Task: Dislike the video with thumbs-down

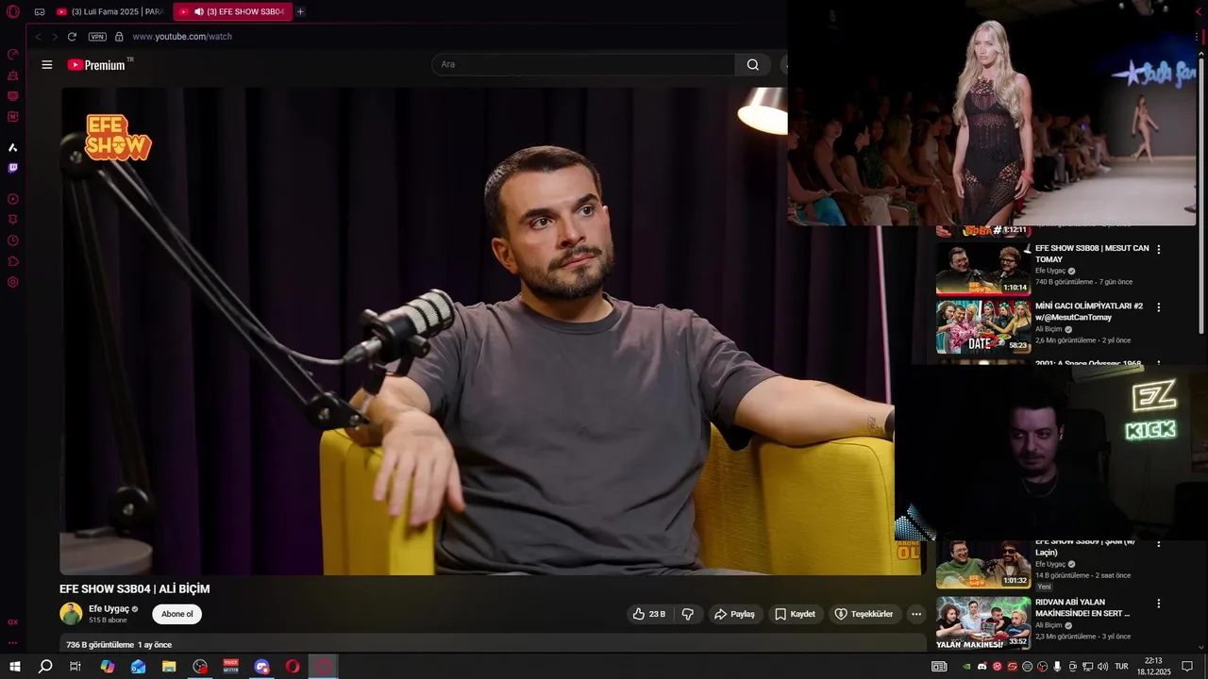Action: pos(688,614)
